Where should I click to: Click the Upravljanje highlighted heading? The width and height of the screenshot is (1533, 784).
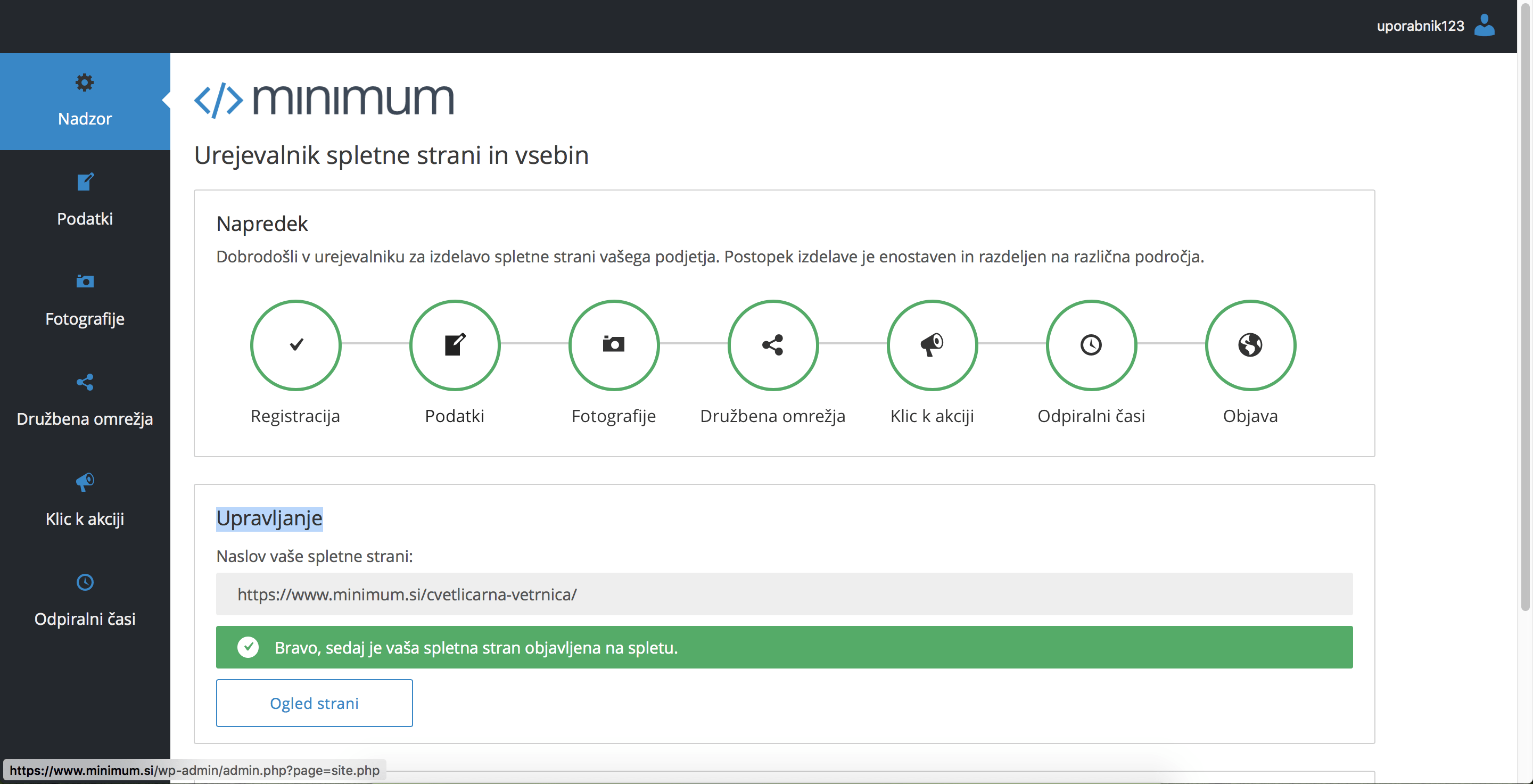point(269,519)
